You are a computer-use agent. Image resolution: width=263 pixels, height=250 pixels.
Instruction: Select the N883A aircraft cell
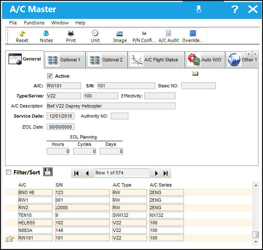(x=35, y=230)
